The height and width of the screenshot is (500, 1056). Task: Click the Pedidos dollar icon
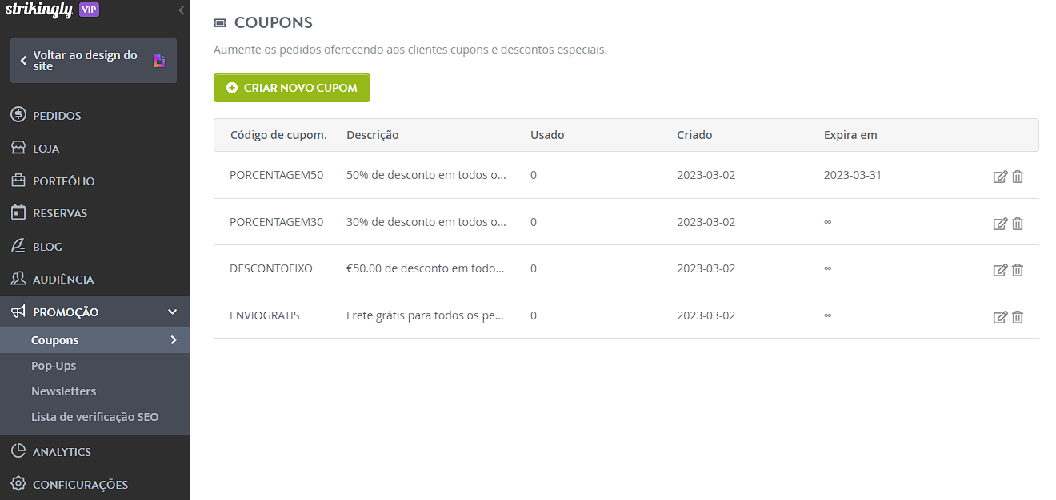point(18,115)
